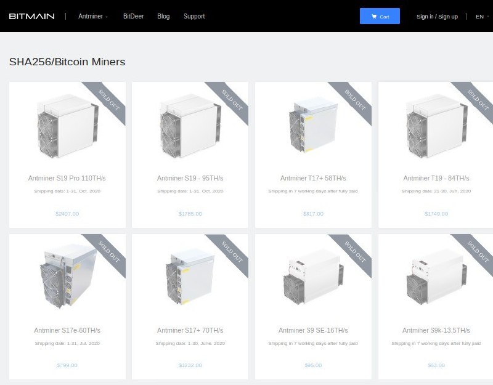Click the Bitmain logo

pyautogui.click(x=32, y=17)
